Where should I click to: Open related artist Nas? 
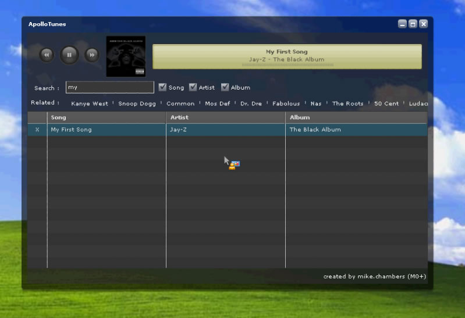[x=316, y=103]
